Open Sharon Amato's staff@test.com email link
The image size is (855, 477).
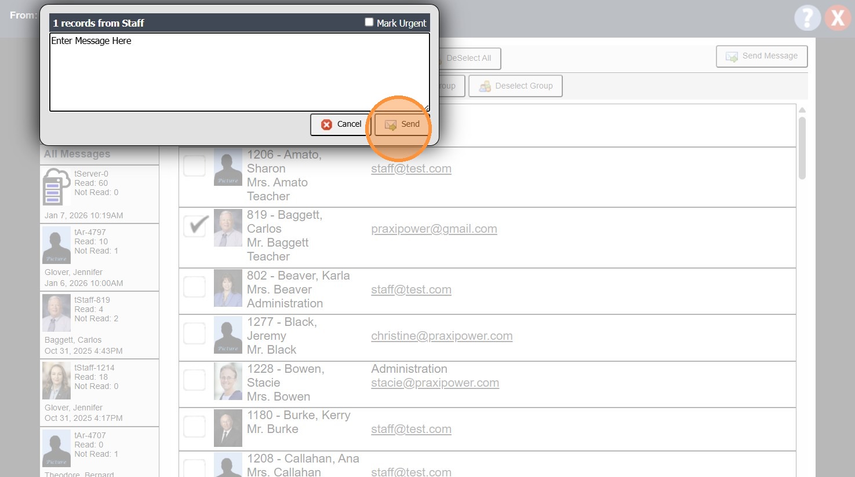point(411,168)
